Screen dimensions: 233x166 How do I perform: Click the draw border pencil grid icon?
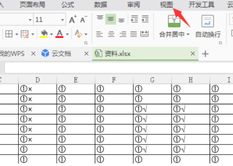coord(25,34)
